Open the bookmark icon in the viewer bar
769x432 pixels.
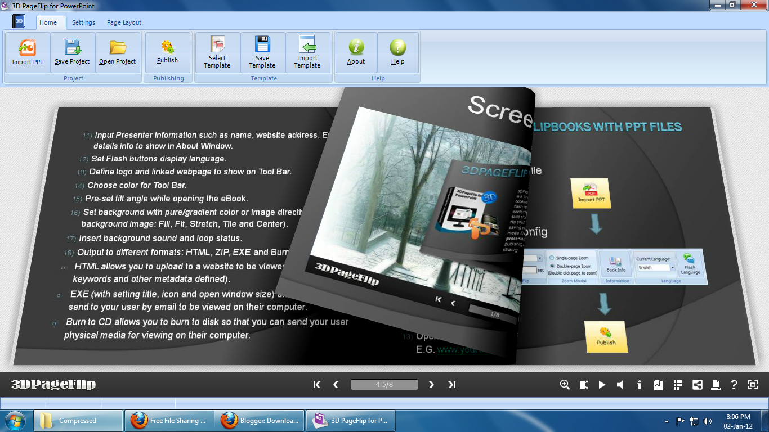658,385
